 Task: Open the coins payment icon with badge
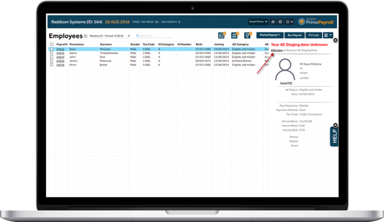(247, 35)
